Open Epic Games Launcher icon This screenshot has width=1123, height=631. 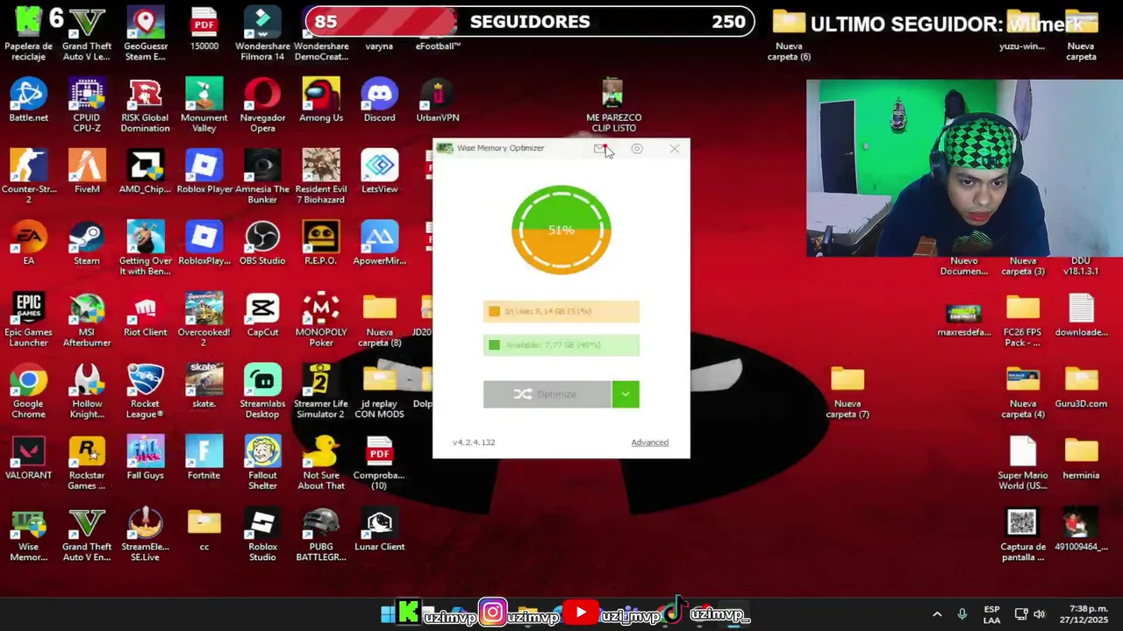29,320
